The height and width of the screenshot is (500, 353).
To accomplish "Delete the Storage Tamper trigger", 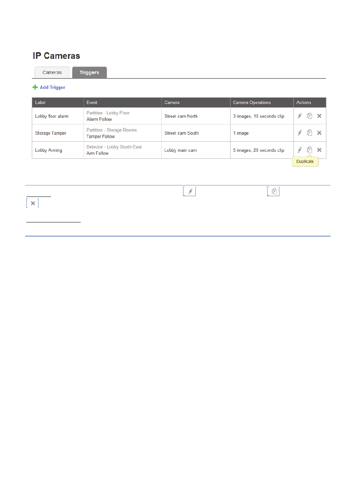I will [x=319, y=133].
